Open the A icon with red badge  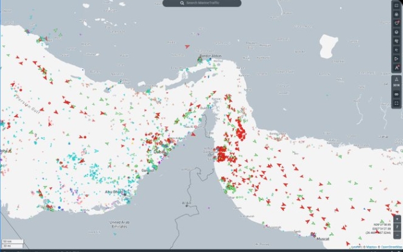pos(397,68)
